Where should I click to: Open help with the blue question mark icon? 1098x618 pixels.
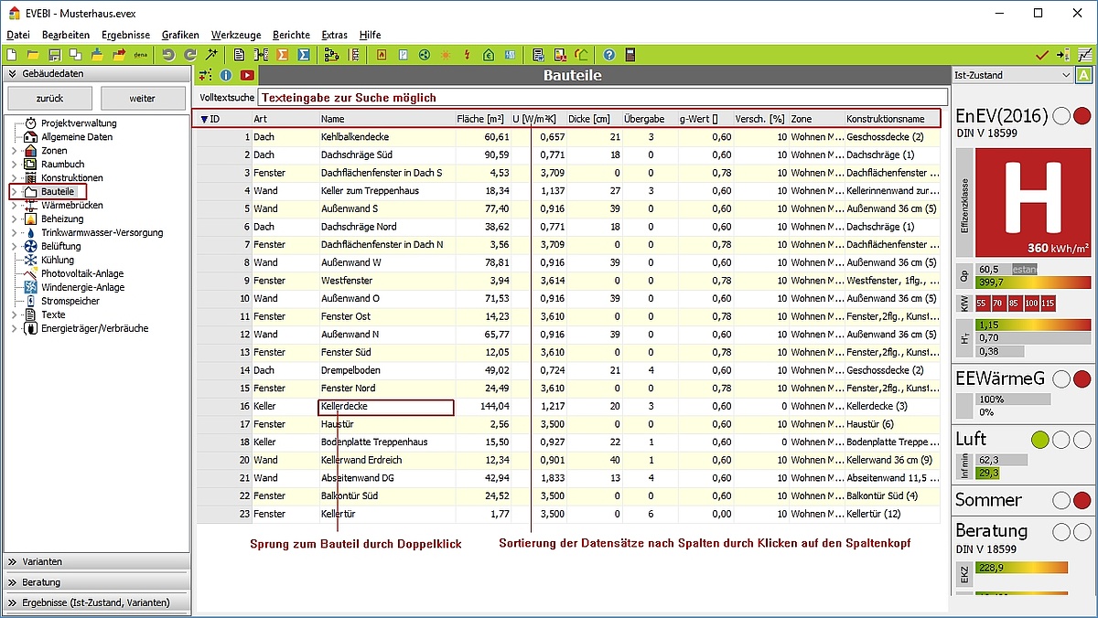[x=608, y=55]
